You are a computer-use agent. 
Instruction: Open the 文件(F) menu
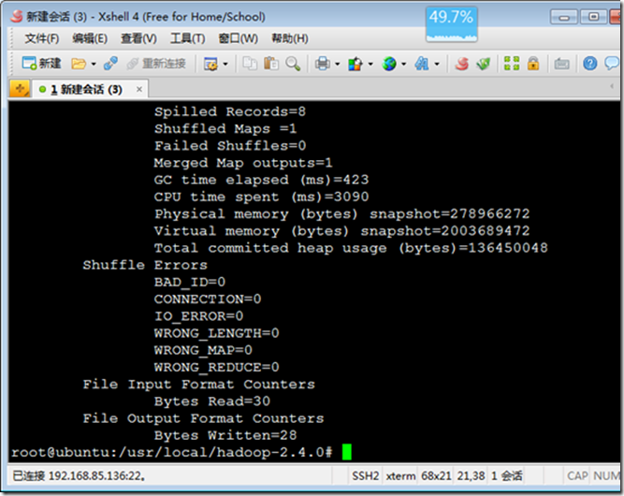pos(42,38)
